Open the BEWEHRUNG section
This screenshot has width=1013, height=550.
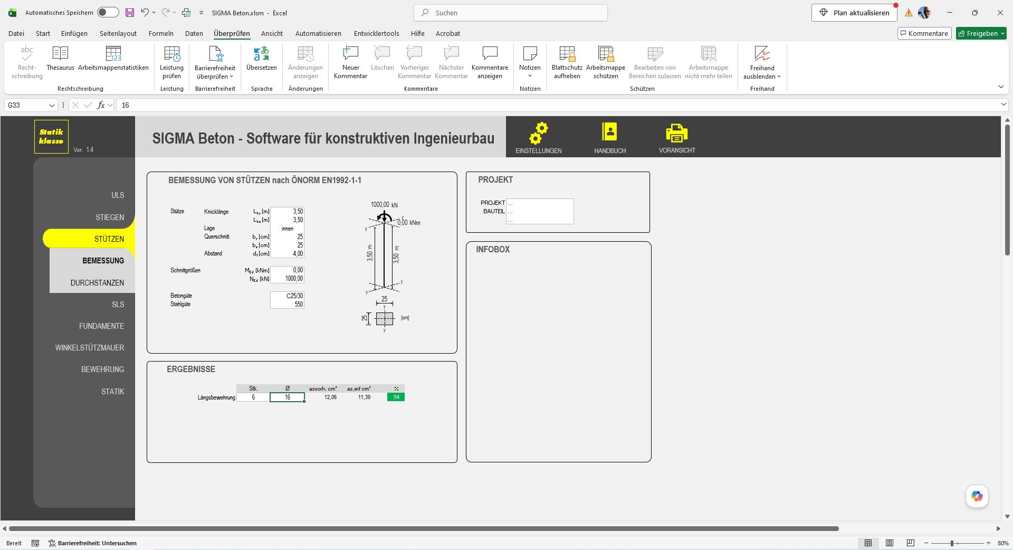point(103,369)
